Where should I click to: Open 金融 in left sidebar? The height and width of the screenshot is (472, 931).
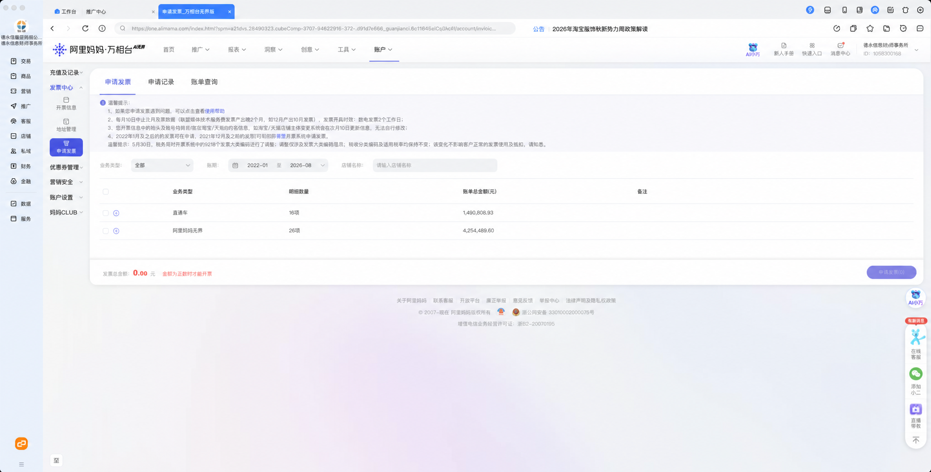click(x=21, y=181)
